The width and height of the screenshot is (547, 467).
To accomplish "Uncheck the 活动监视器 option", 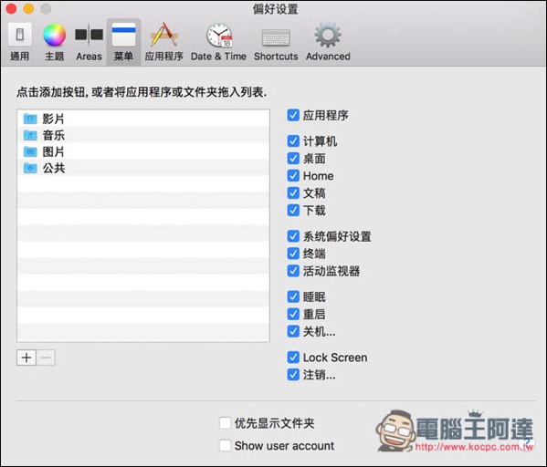I will [x=293, y=271].
